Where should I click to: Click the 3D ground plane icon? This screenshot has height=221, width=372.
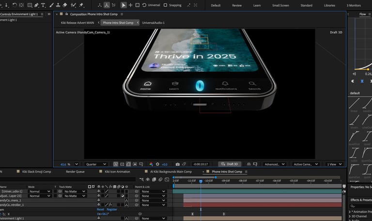[x=248, y=164]
